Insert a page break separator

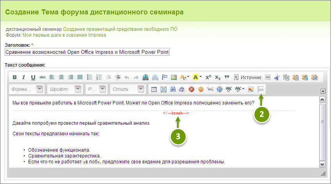click(260, 89)
